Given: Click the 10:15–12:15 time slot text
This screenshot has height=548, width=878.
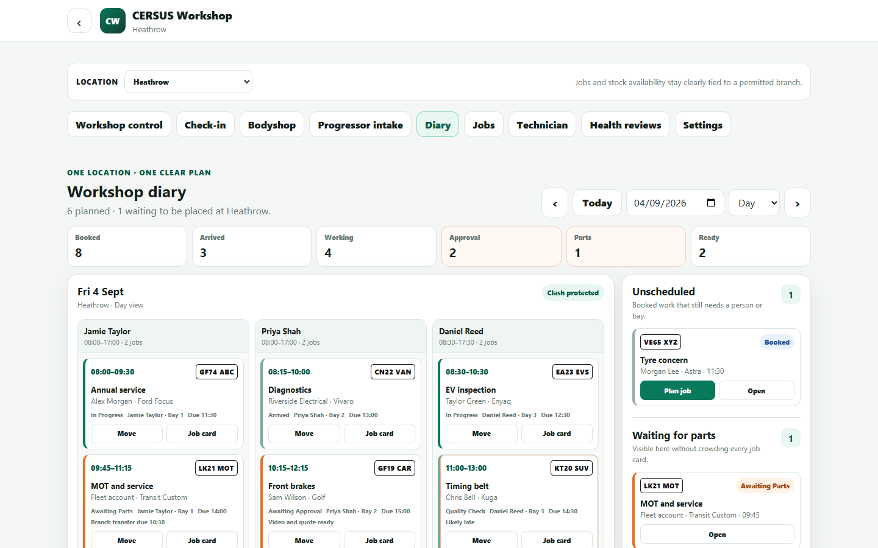Looking at the screenshot, I should [x=288, y=468].
